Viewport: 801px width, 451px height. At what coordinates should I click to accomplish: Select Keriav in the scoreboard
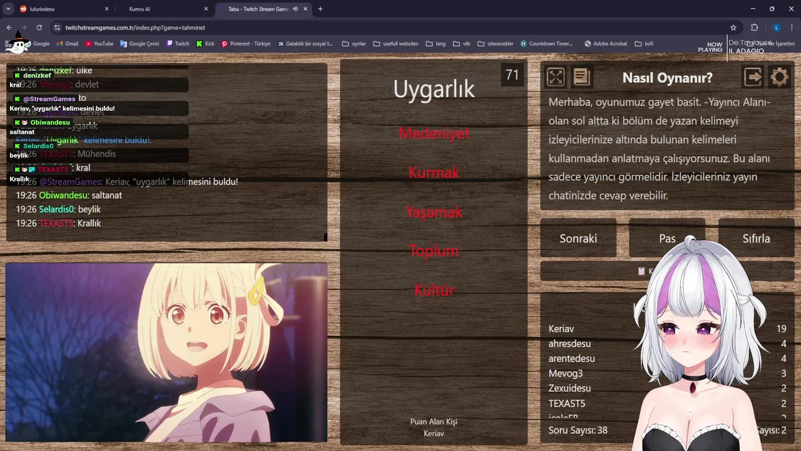coord(561,328)
